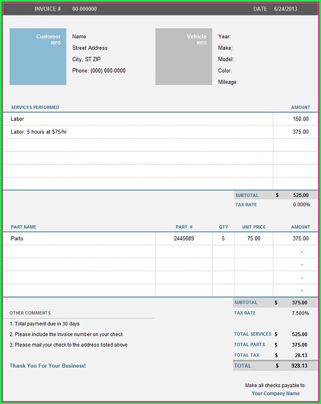Click the vehicle Year: field
The image size is (321, 404).
tap(224, 37)
